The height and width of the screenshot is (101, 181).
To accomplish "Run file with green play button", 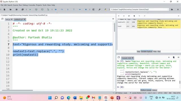I will pos(30,10).
